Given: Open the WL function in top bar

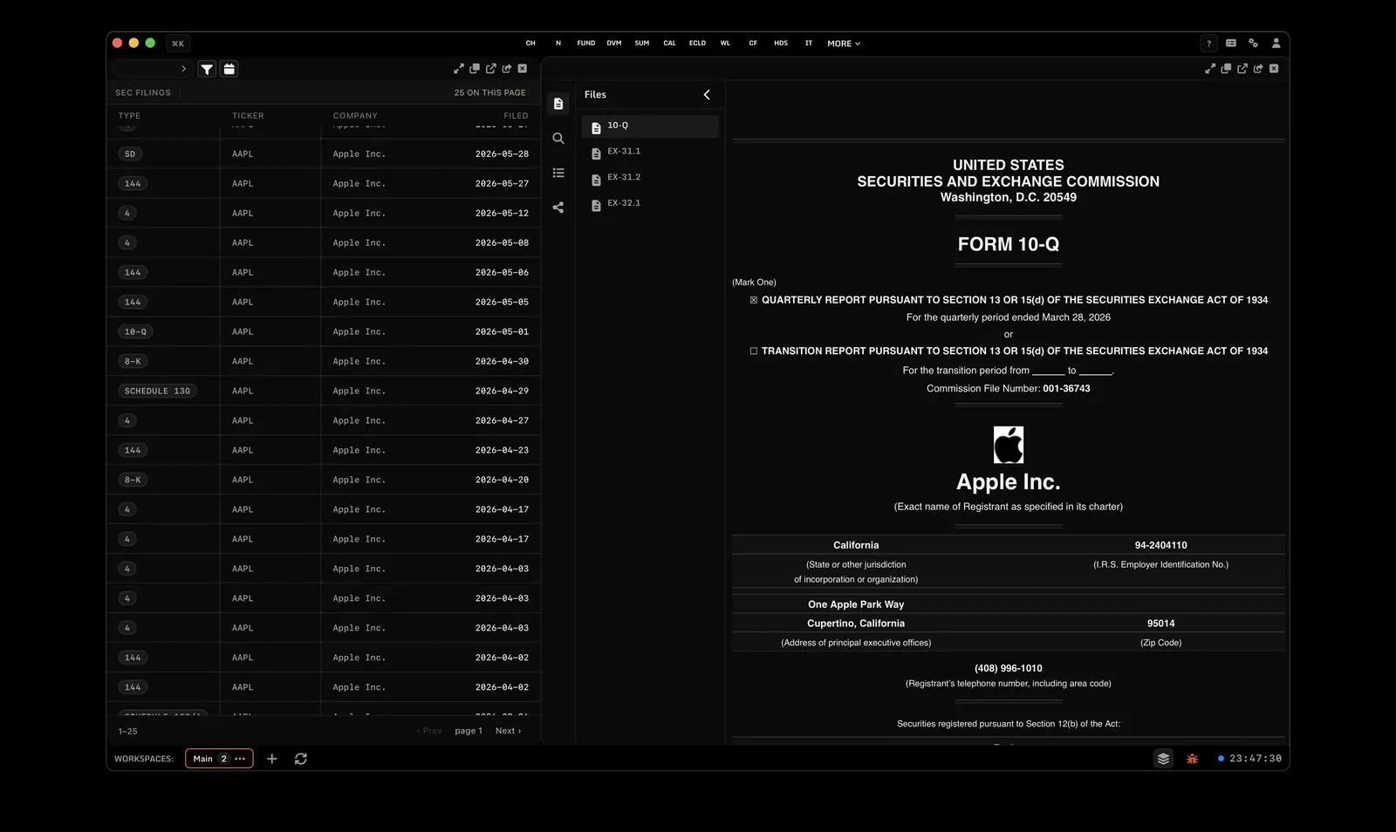Looking at the screenshot, I should coord(725,44).
